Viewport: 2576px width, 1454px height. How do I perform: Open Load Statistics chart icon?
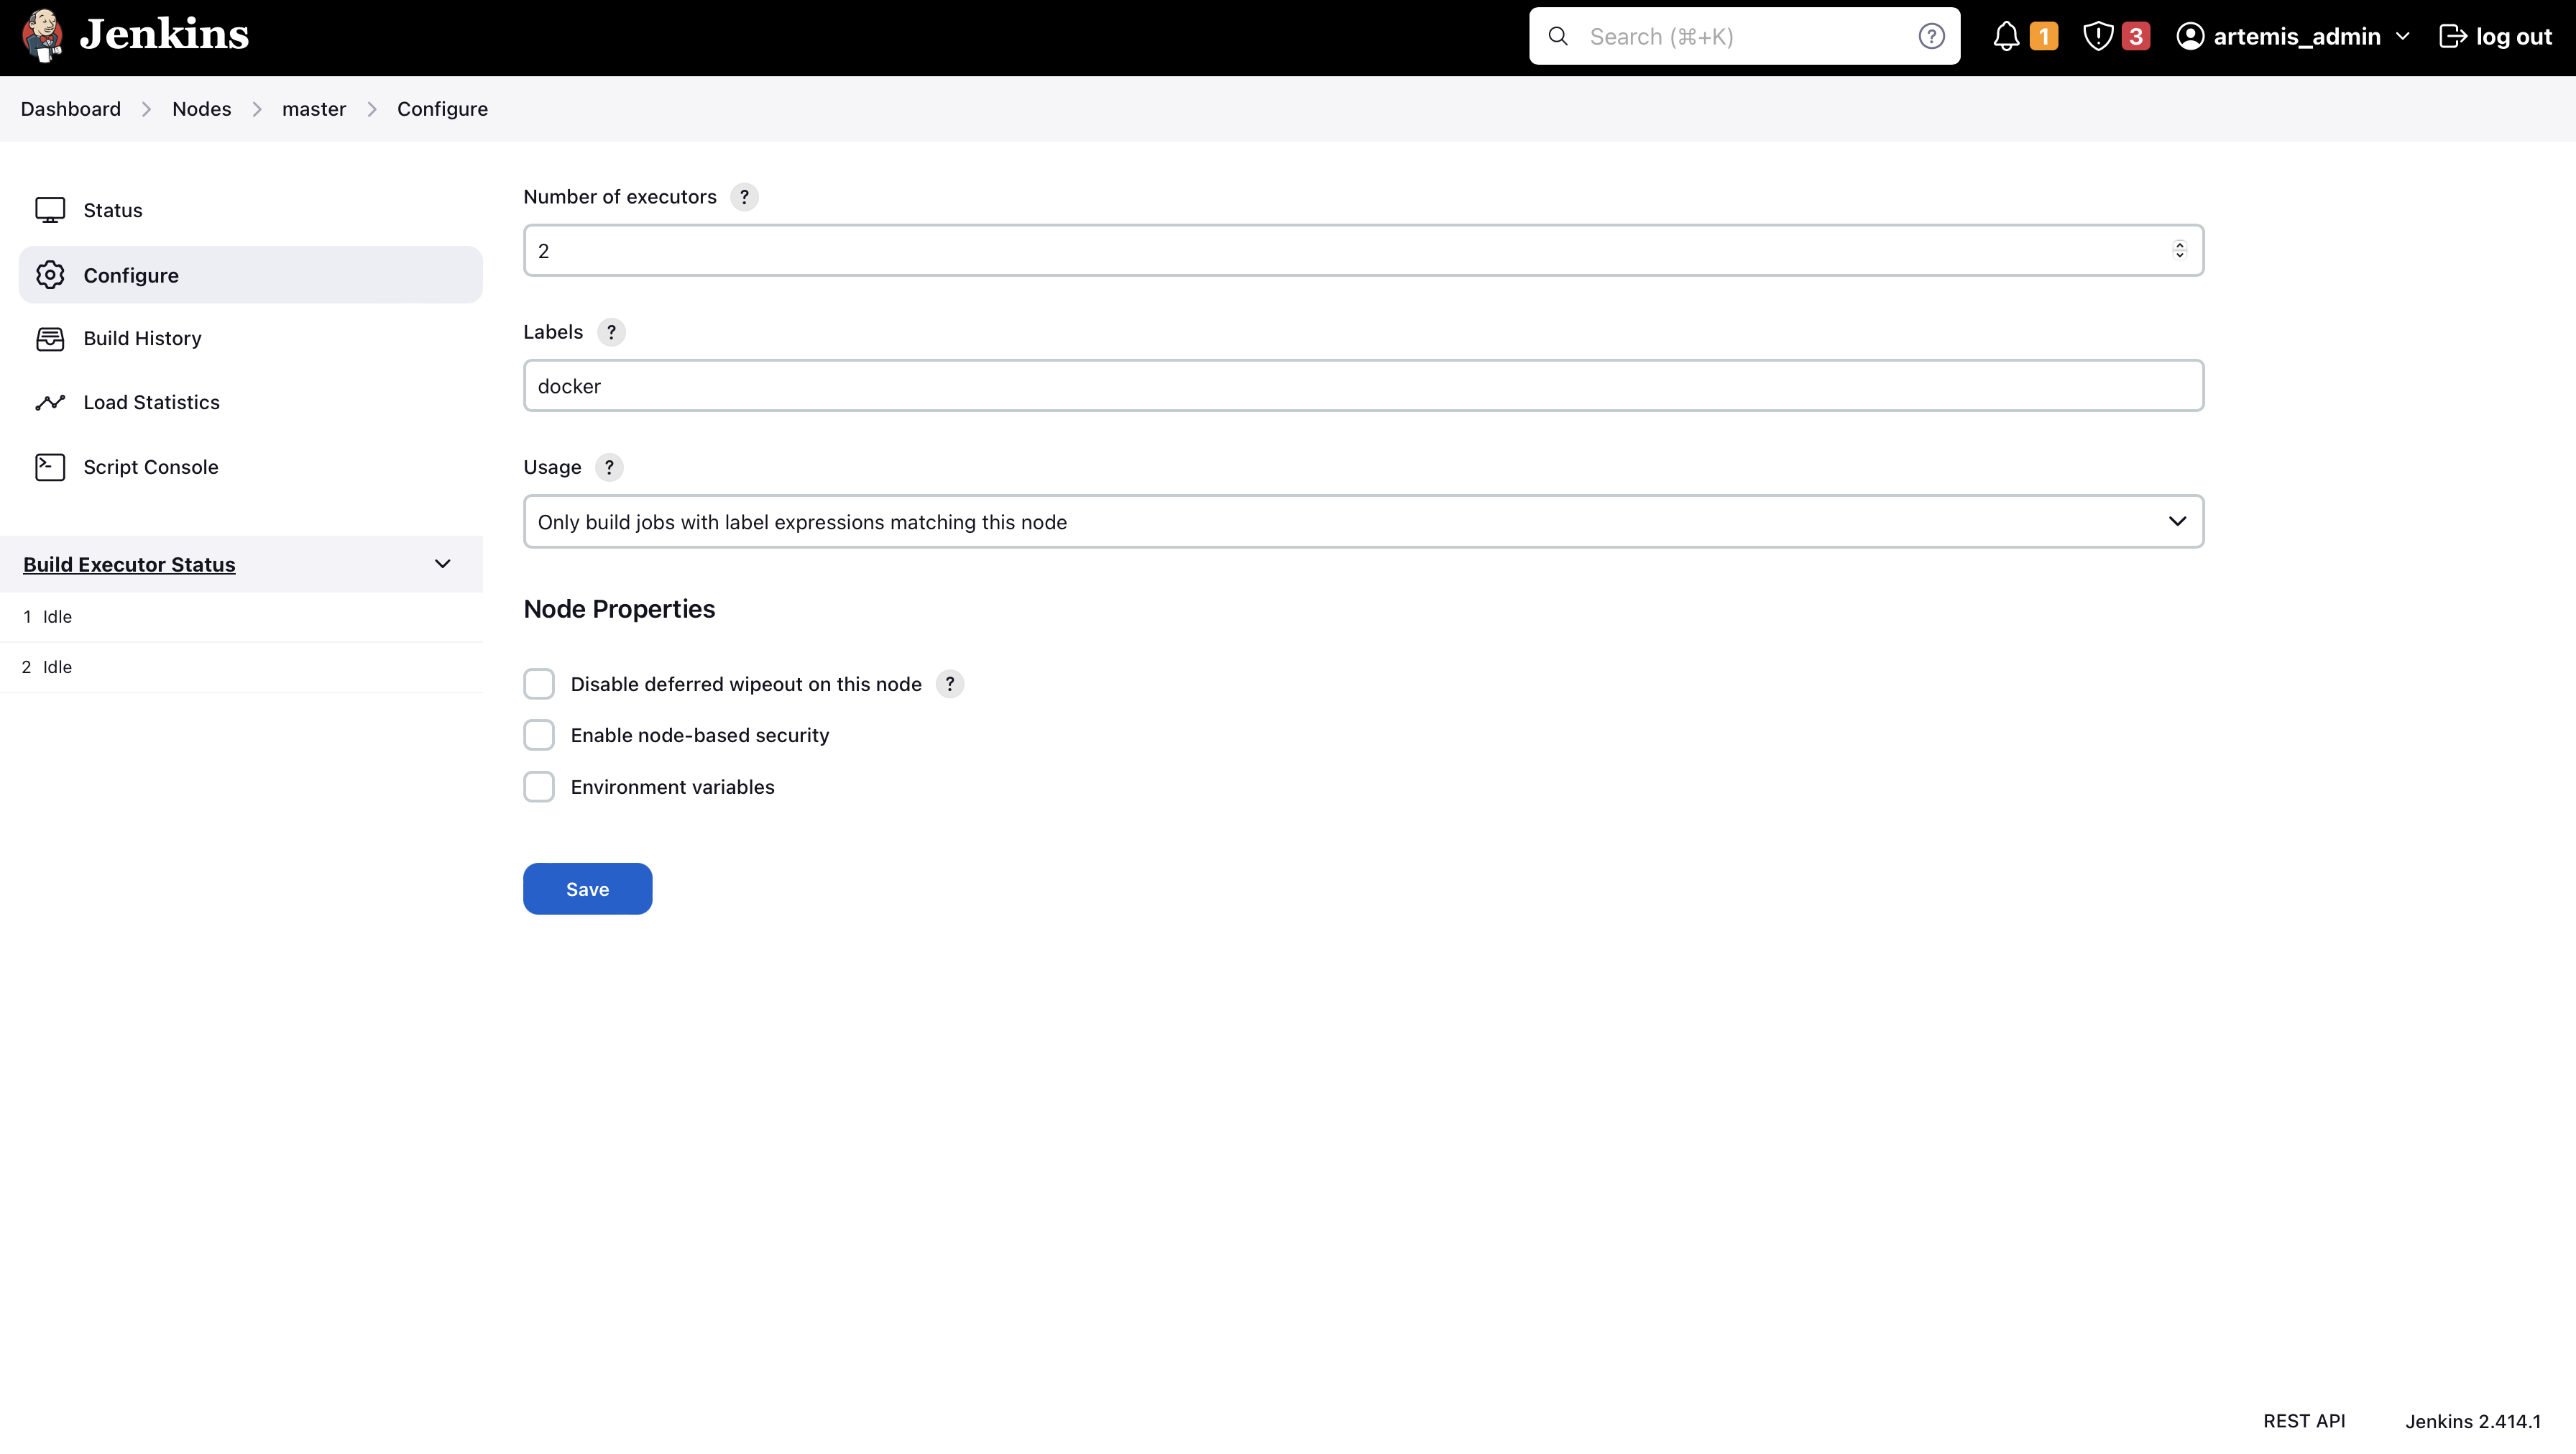[51, 402]
